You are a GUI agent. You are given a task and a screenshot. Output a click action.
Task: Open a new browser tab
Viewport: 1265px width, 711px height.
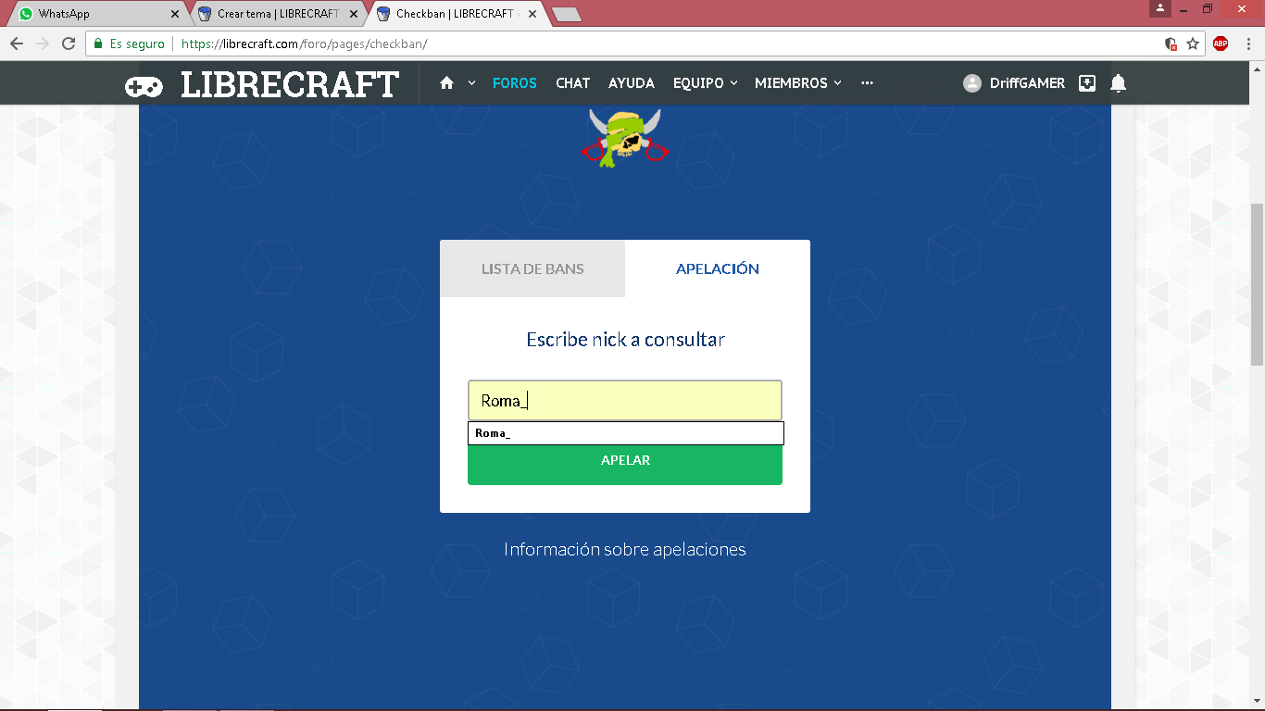pyautogui.click(x=566, y=14)
